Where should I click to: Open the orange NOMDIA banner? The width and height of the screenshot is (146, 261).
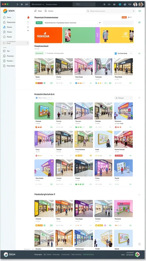point(48,35)
